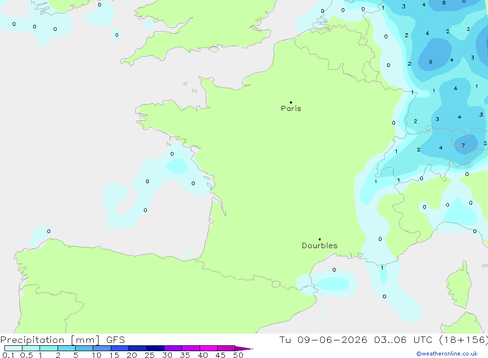Image resolution: width=488 pixels, height=358 pixels.
Task: Pick the 5–10 mm legend color
Action: [x=84, y=348]
